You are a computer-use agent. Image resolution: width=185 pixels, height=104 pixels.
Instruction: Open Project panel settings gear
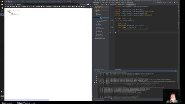pyautogui.click(x=106, y=5)
